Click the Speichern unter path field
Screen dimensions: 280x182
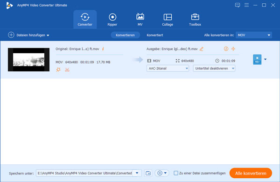point(84,173)
